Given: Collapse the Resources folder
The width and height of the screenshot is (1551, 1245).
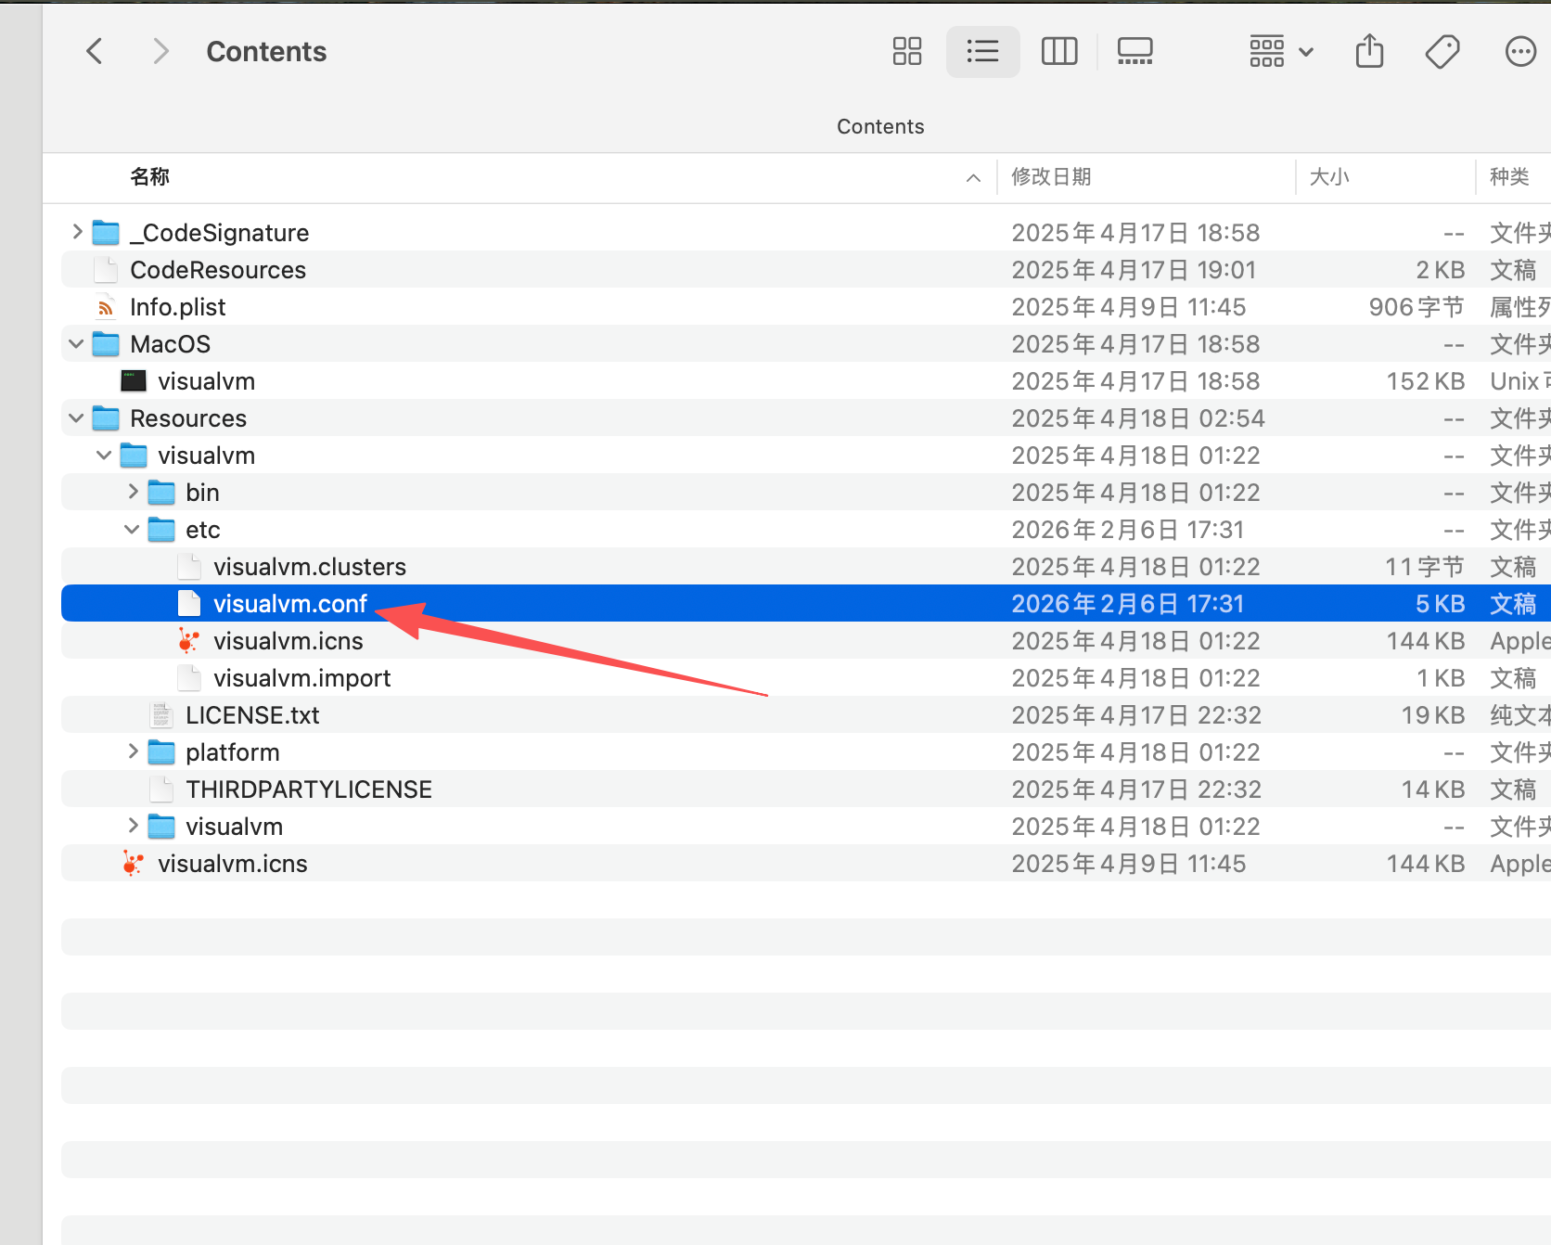Looking at the screenshot, I should tap(76, 417).
